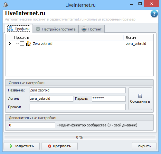Focus the Название input field
The height and width of the screenshot is (154, 161).
pyautogui.click(x=78, y=90)
